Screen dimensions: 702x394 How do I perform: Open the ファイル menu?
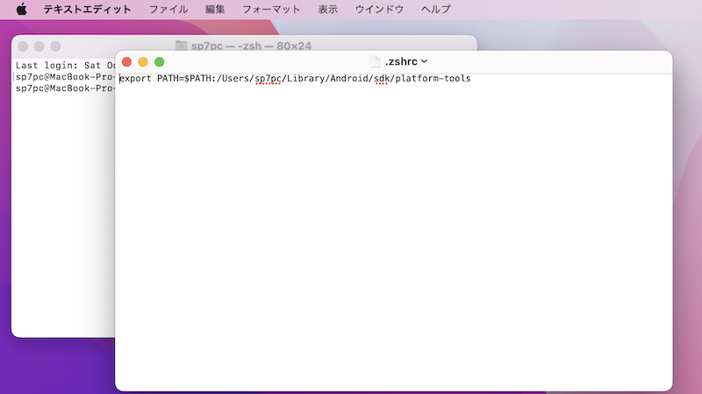click(168, 10)
